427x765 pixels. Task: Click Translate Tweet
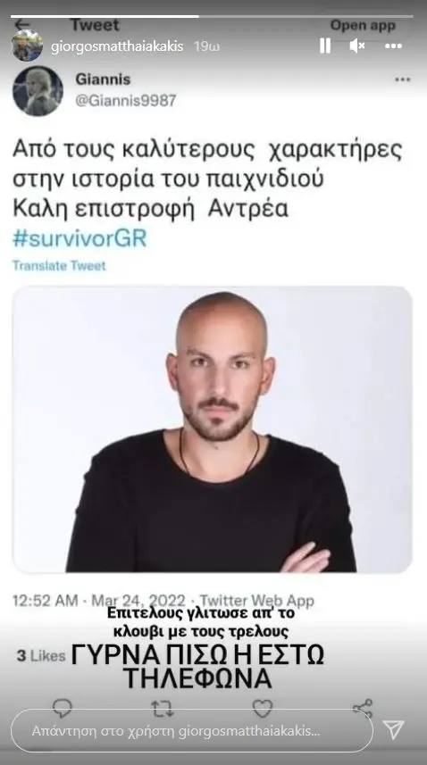pyautogui.click(x=59, y=266)
